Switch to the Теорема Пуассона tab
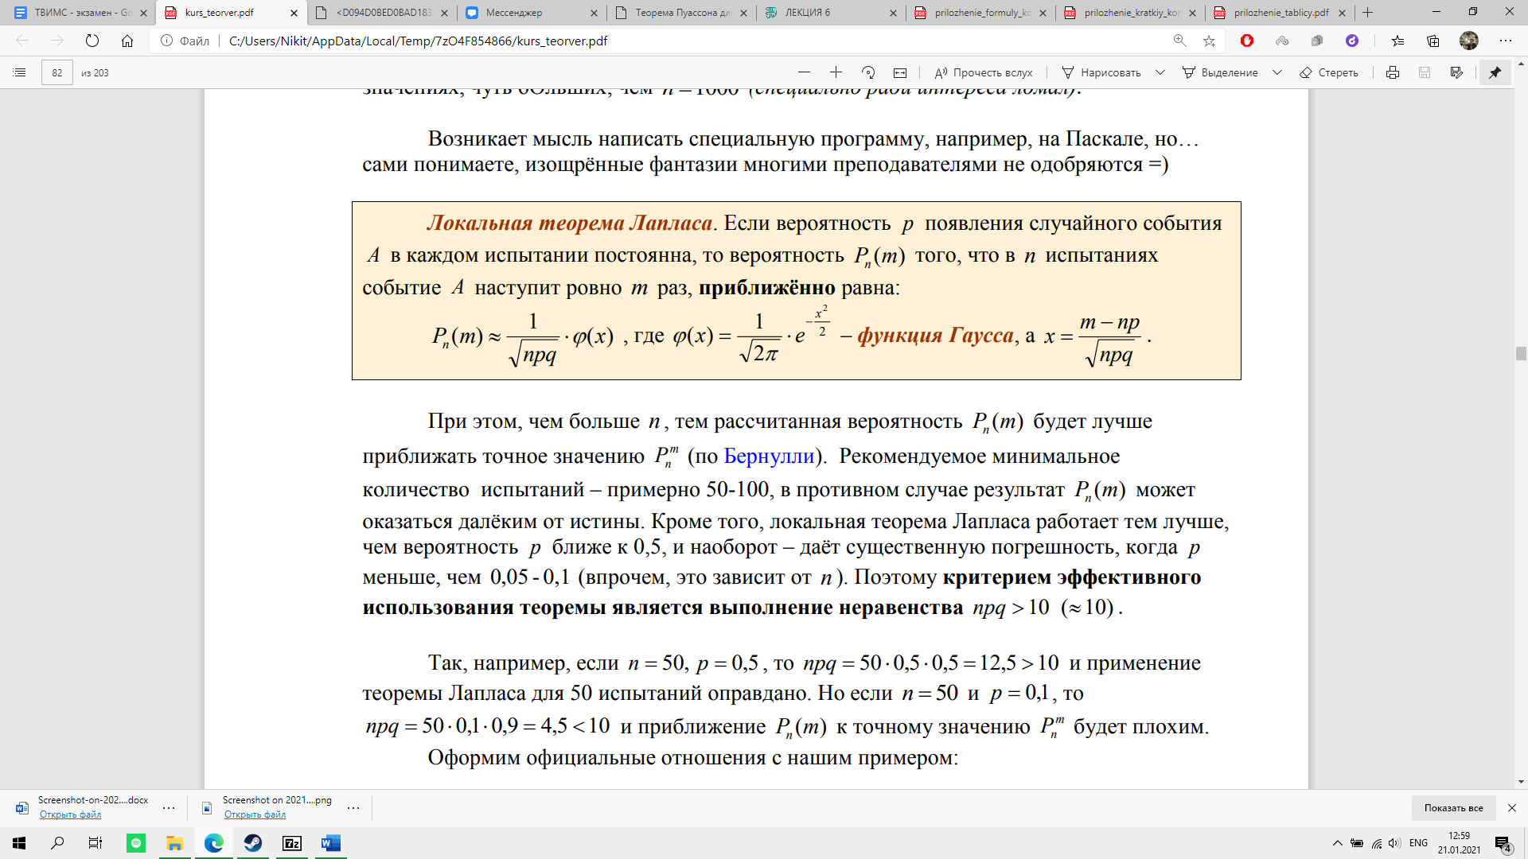The width and height of the screenshot is (1528, 859). click(680, 13)
